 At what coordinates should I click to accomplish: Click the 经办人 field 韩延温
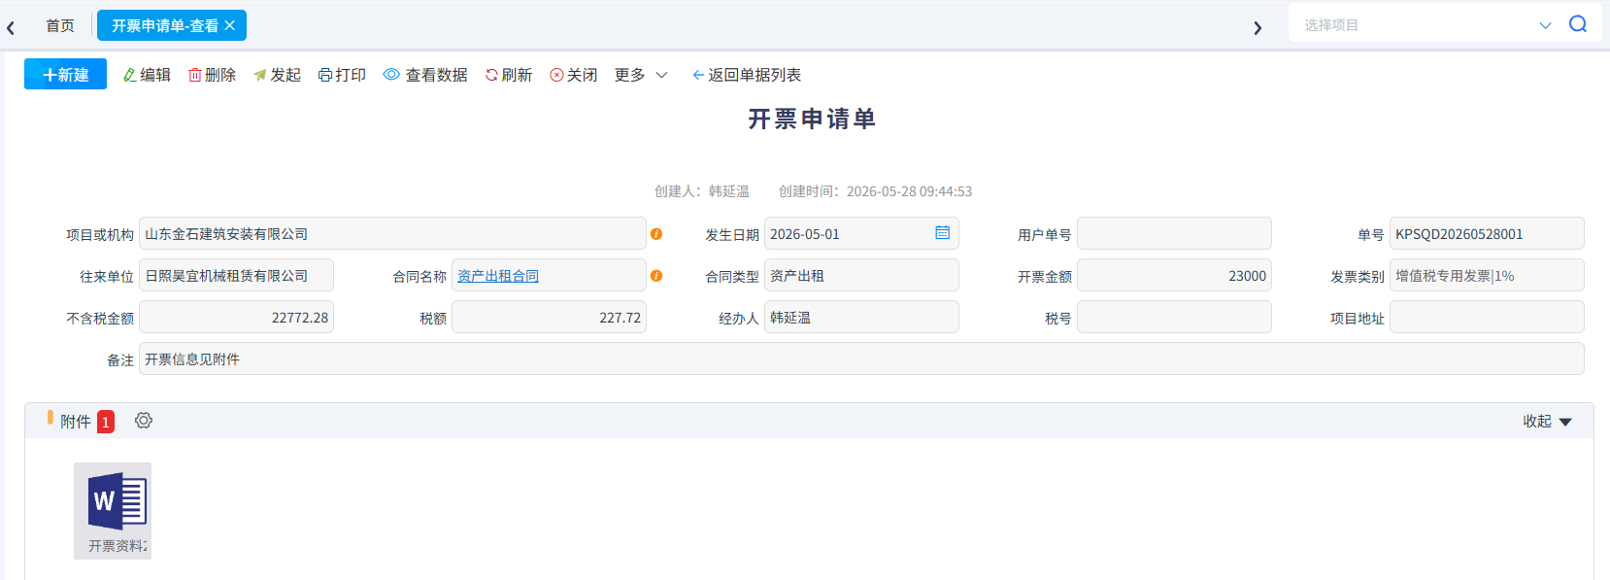[x=861, y=317]
